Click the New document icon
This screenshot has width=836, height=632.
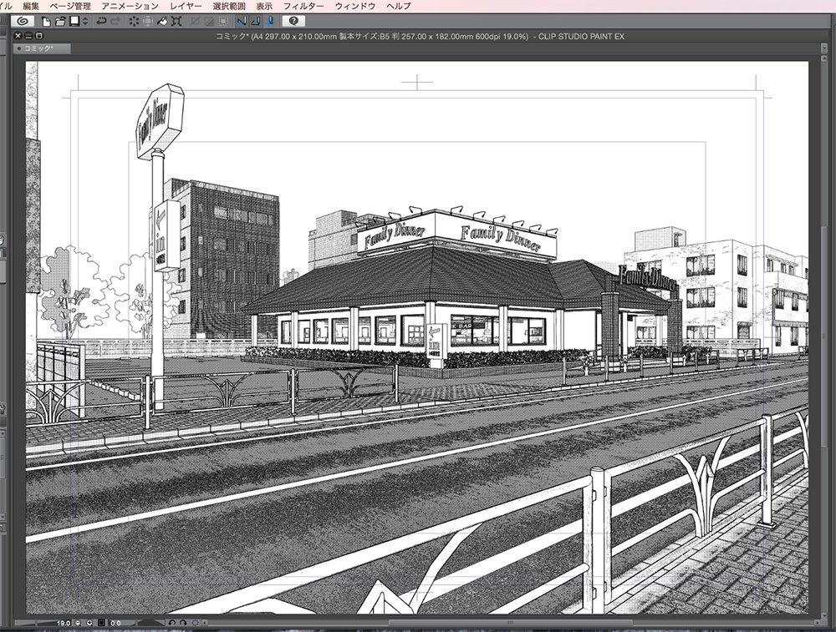tap(46, 22)
